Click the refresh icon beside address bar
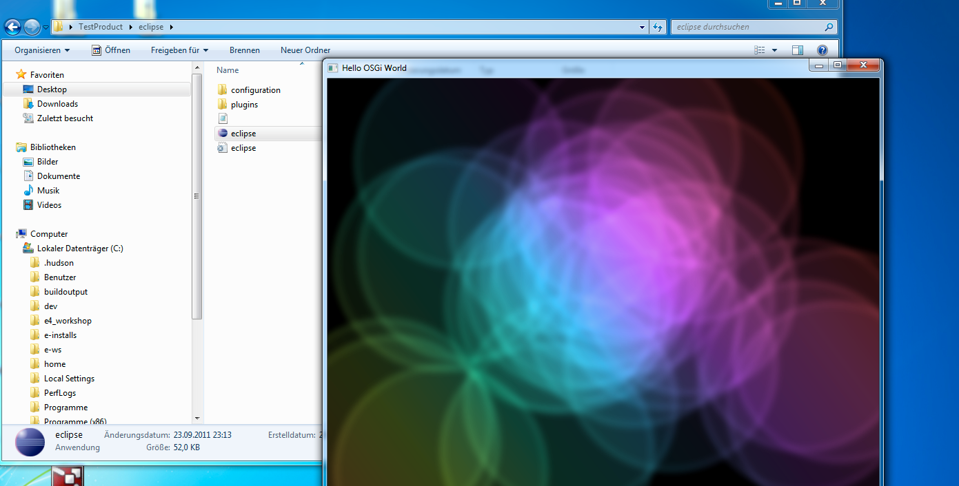Screen dimensions: 959x486 click(658, 27)
